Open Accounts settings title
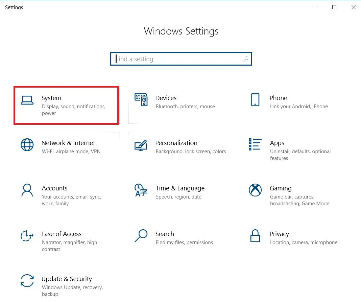Viewport: 361px width, 302px height. (x=54, y=188)
